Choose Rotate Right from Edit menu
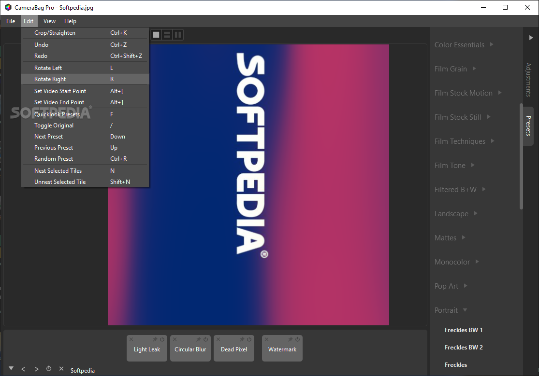Screen dimensions: 539x376 (x=50, y=79)
